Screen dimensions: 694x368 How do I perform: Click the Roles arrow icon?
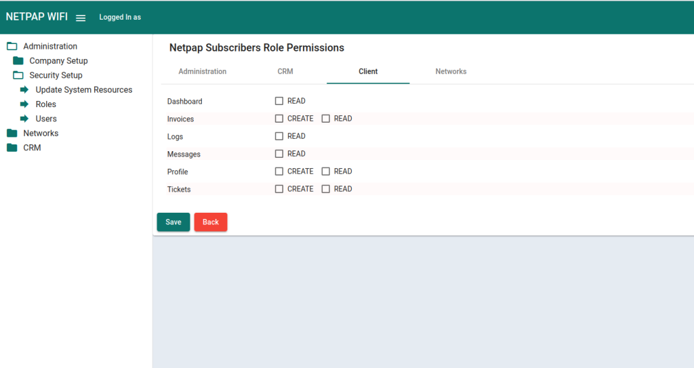click(24, 104)
